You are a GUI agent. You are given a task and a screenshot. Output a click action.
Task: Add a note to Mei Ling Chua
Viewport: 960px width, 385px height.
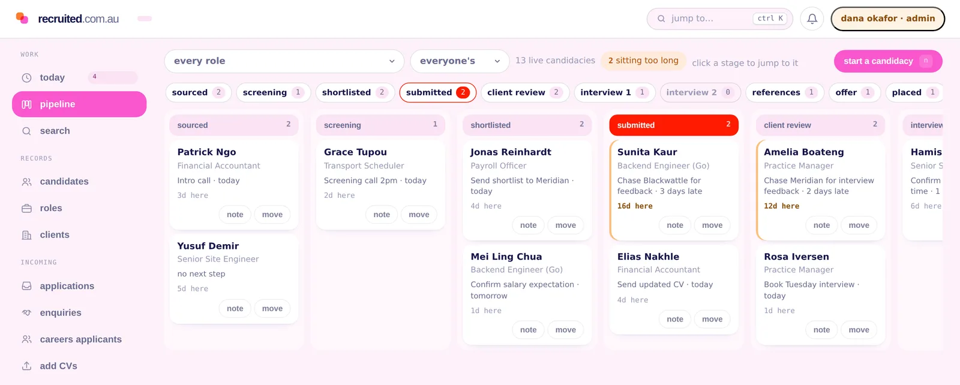pyautogui.click(x=529, y=330)
